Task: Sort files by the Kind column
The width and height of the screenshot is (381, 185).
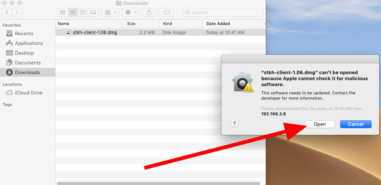Action: (x=181, y=24)
